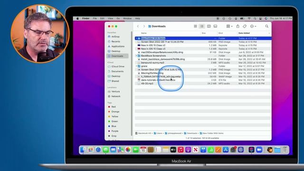Open the Group By toolbar dropdown

pos(229,26)
